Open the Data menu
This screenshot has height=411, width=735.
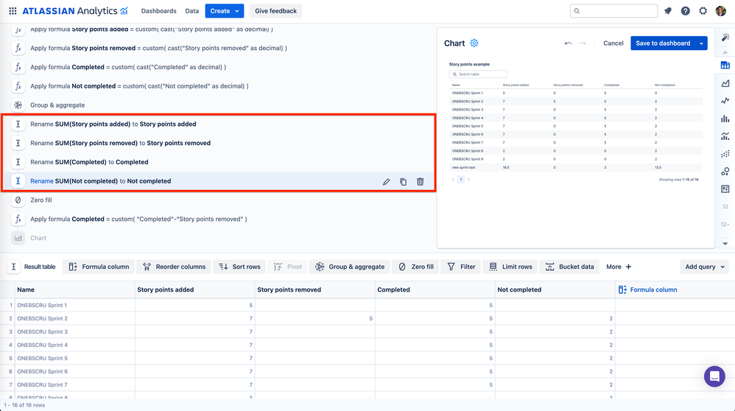tap(191, 11)
